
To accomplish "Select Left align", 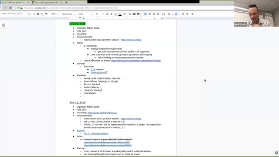I will pyautogui.click(x=145, y=14).
